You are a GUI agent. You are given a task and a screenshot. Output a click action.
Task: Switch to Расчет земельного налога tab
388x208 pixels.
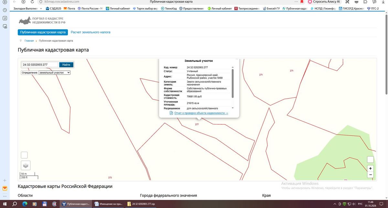tap(91, 32)
